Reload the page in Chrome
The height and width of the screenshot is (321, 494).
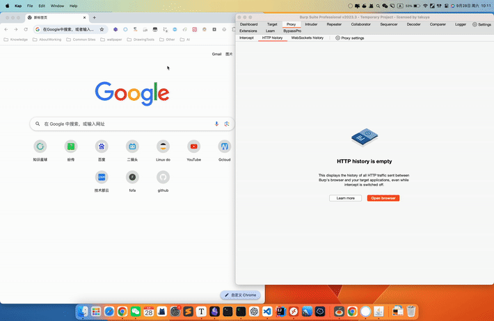click(26, 29)
